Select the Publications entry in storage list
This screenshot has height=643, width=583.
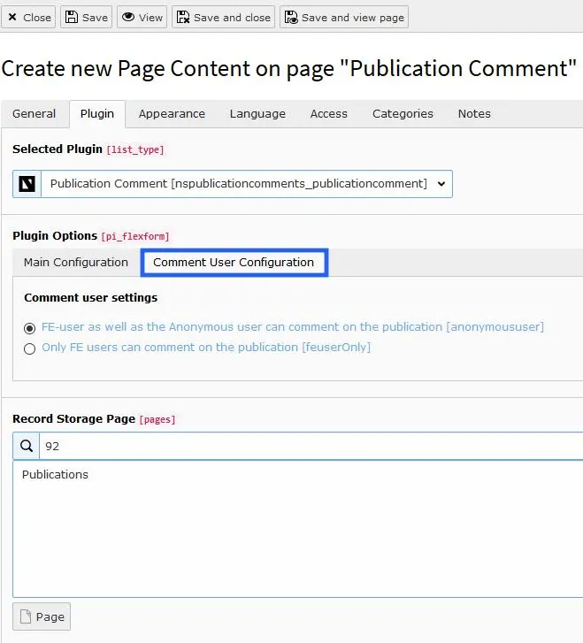[55, 474]
